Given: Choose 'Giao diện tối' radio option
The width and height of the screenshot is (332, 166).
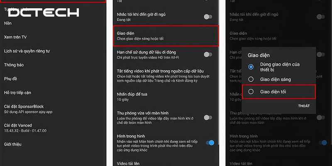Looking at the screenshot, I should click(x=251, y=92).
